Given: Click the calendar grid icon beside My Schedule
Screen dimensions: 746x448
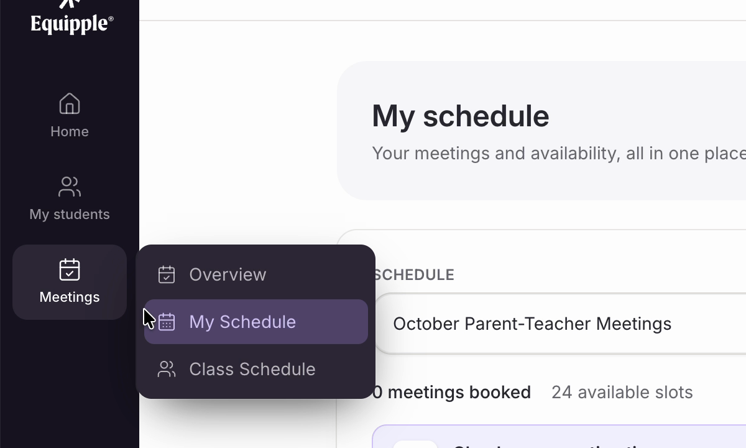Looking at the screenshot, I should click(167, 322).
